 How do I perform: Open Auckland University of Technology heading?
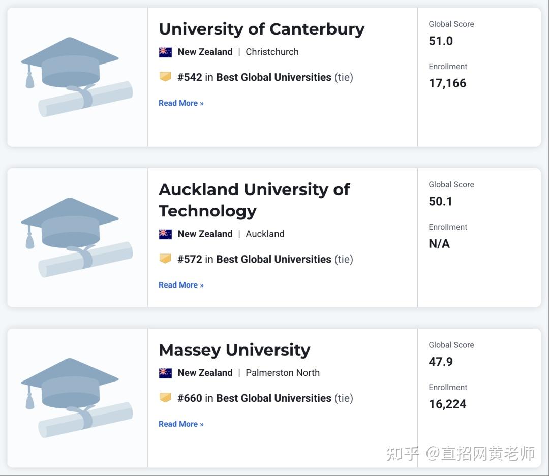pos(254,200)
